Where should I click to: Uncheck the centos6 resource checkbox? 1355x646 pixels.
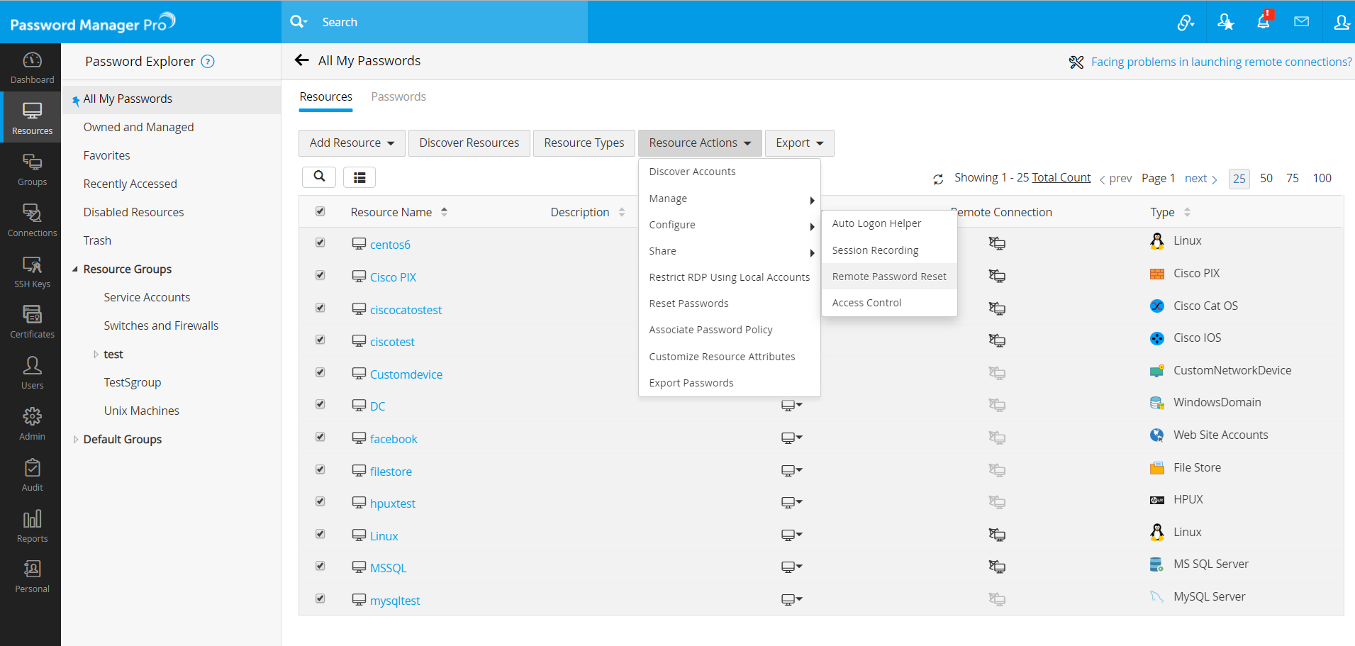point(320,243)
